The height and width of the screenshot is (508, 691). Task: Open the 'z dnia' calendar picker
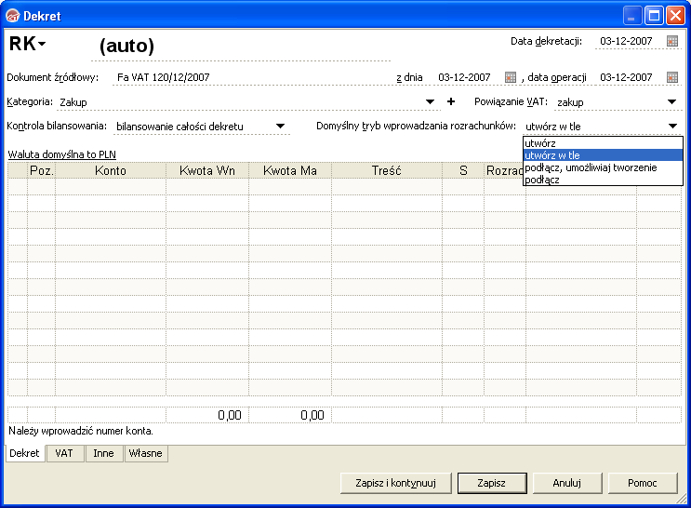click(511, 77)
